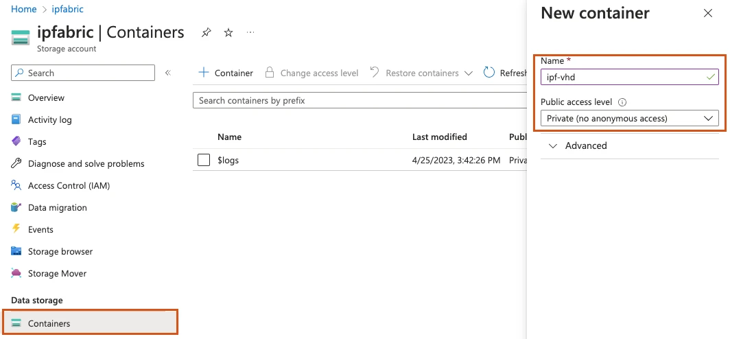Click the Public access level info icon
Image resolution: width=730 pixels, height=339 pixels.
point(622,102)
